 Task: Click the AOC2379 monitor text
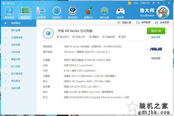click(x=82, y=87)
